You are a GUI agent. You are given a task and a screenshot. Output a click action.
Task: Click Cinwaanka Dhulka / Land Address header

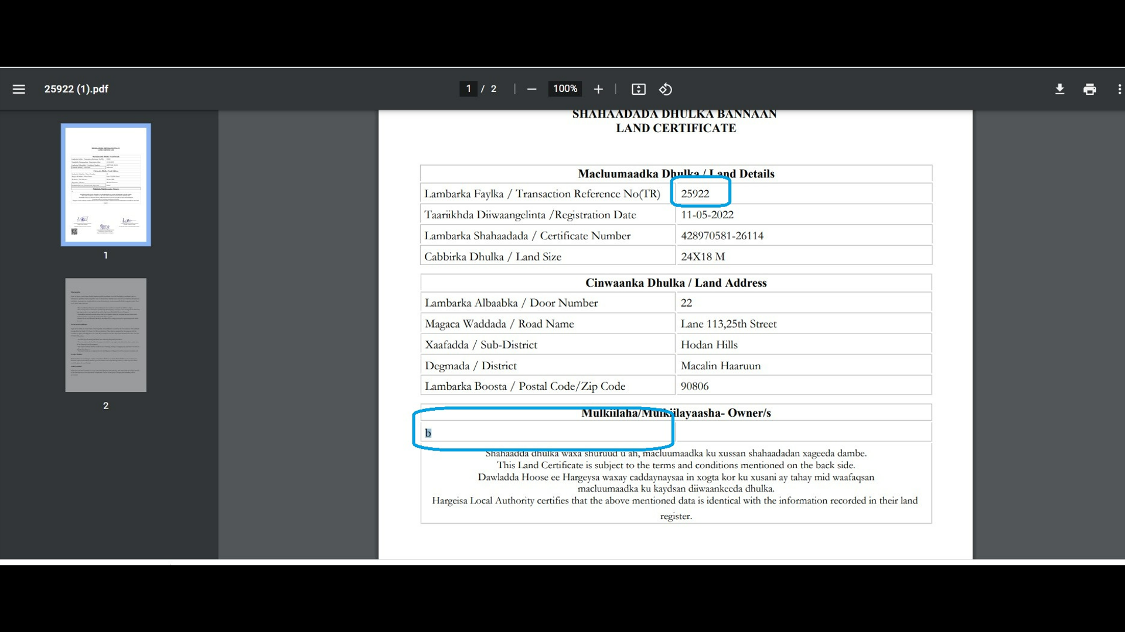[676, 283]
